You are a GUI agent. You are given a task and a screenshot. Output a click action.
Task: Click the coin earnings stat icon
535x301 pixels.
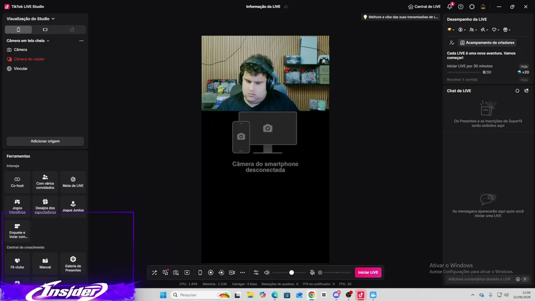coord(461,30)
